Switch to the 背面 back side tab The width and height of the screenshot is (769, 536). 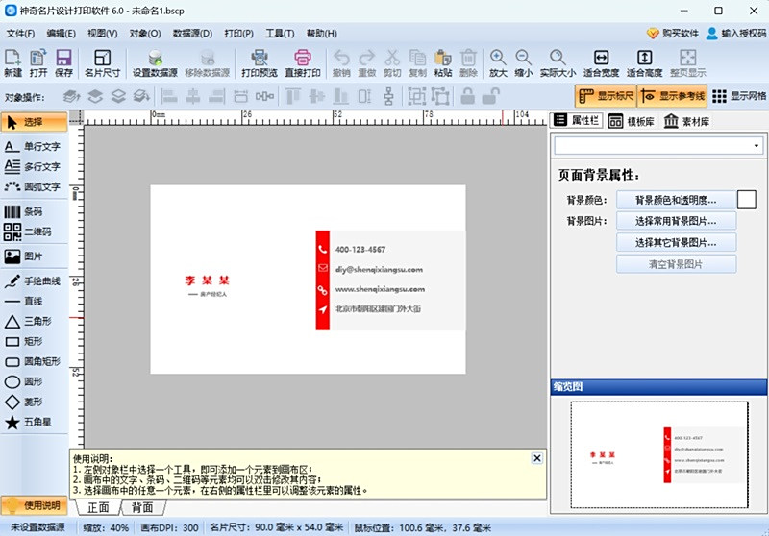142,507
